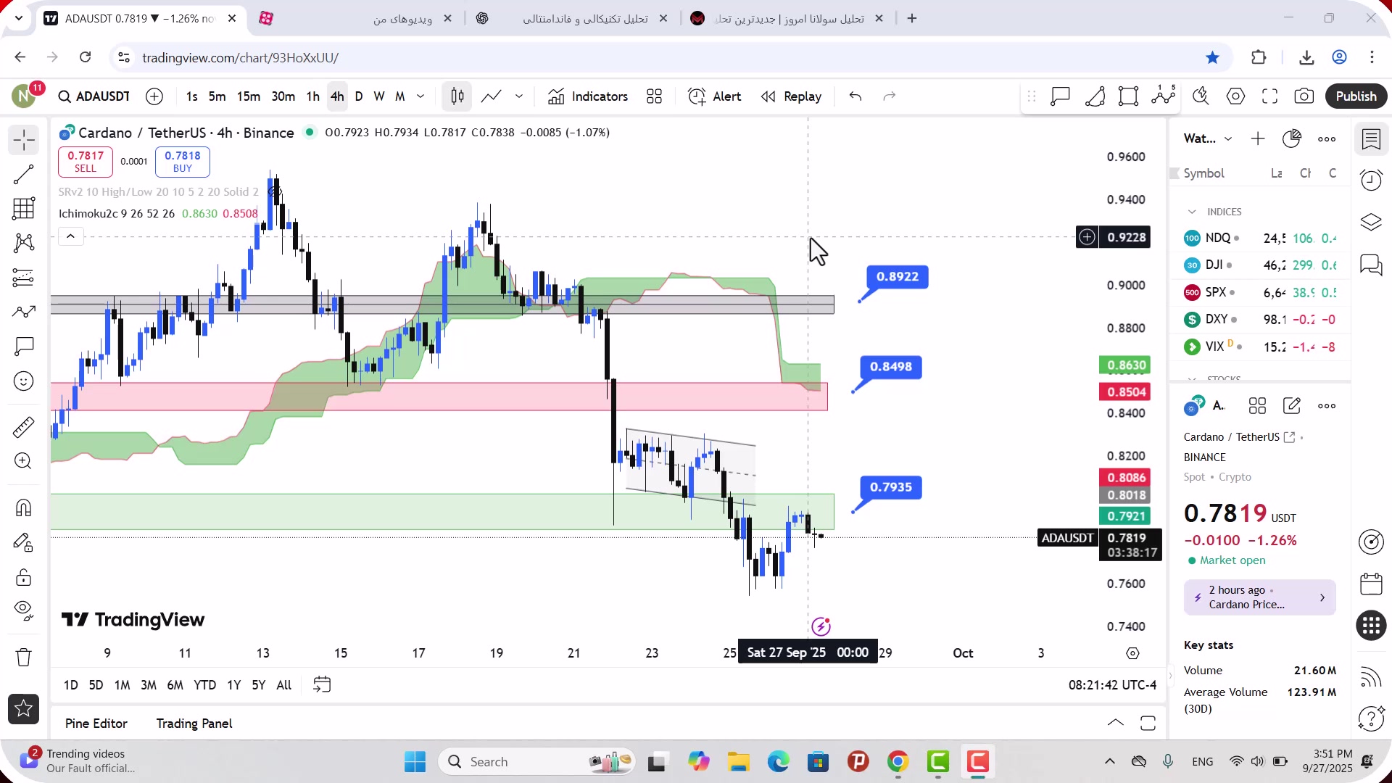1392x783 pixels.
Task: Open Windows Start menu
Action: click(415, 761)
